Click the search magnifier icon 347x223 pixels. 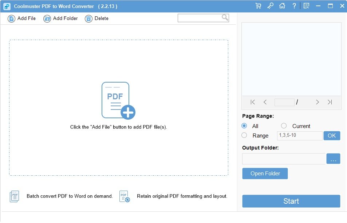(225, 17)
